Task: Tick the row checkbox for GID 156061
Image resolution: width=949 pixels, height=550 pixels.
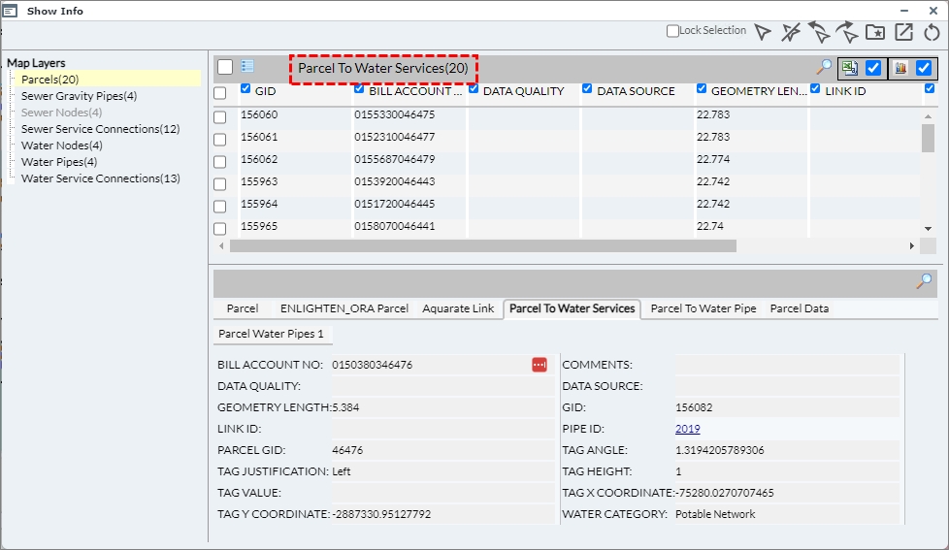Action: point(220,139)
